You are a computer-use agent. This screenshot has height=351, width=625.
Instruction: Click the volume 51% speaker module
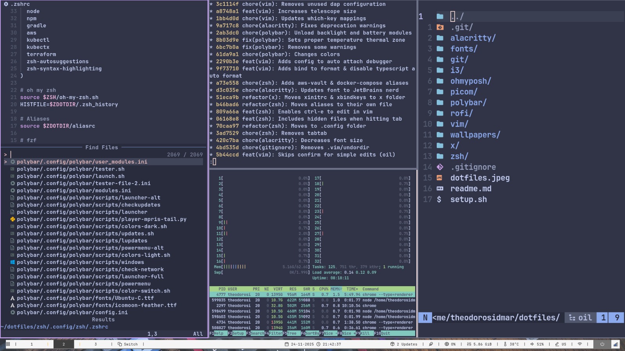click(537, 344)
